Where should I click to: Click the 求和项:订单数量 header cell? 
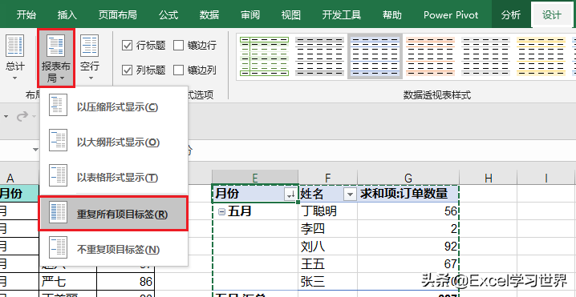tap(408, 194)
